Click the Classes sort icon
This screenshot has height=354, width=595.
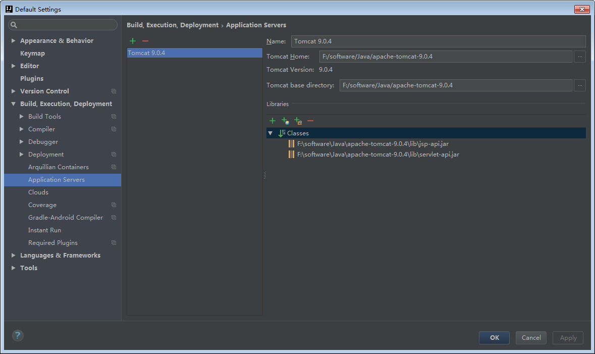tap(282, 133)
